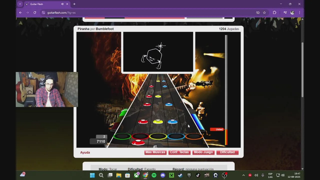Image resolution: width=320 pixels, height=180 pixels.
Task: Click the microphone tray icon
Action: (262, 175)
